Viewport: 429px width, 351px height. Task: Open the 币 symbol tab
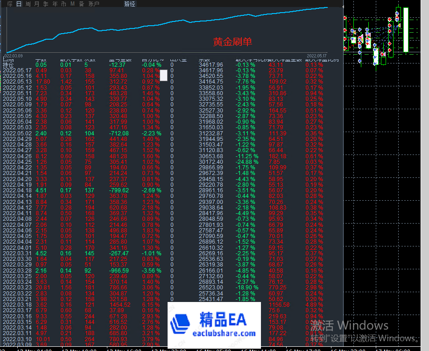tap(64, 4)
